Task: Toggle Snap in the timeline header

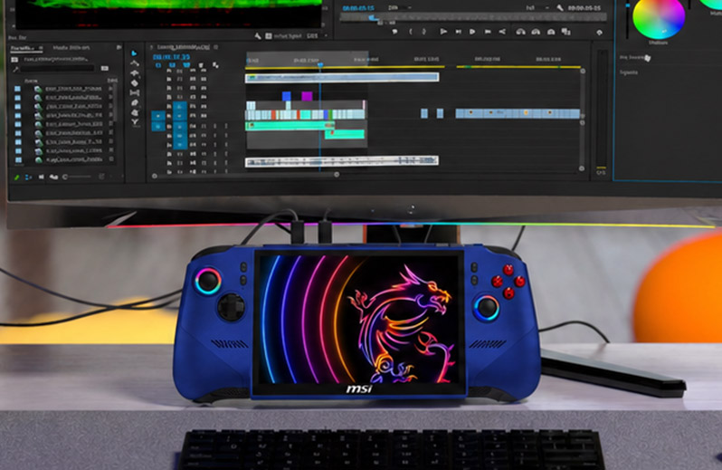Action: [x=172, y=66]
